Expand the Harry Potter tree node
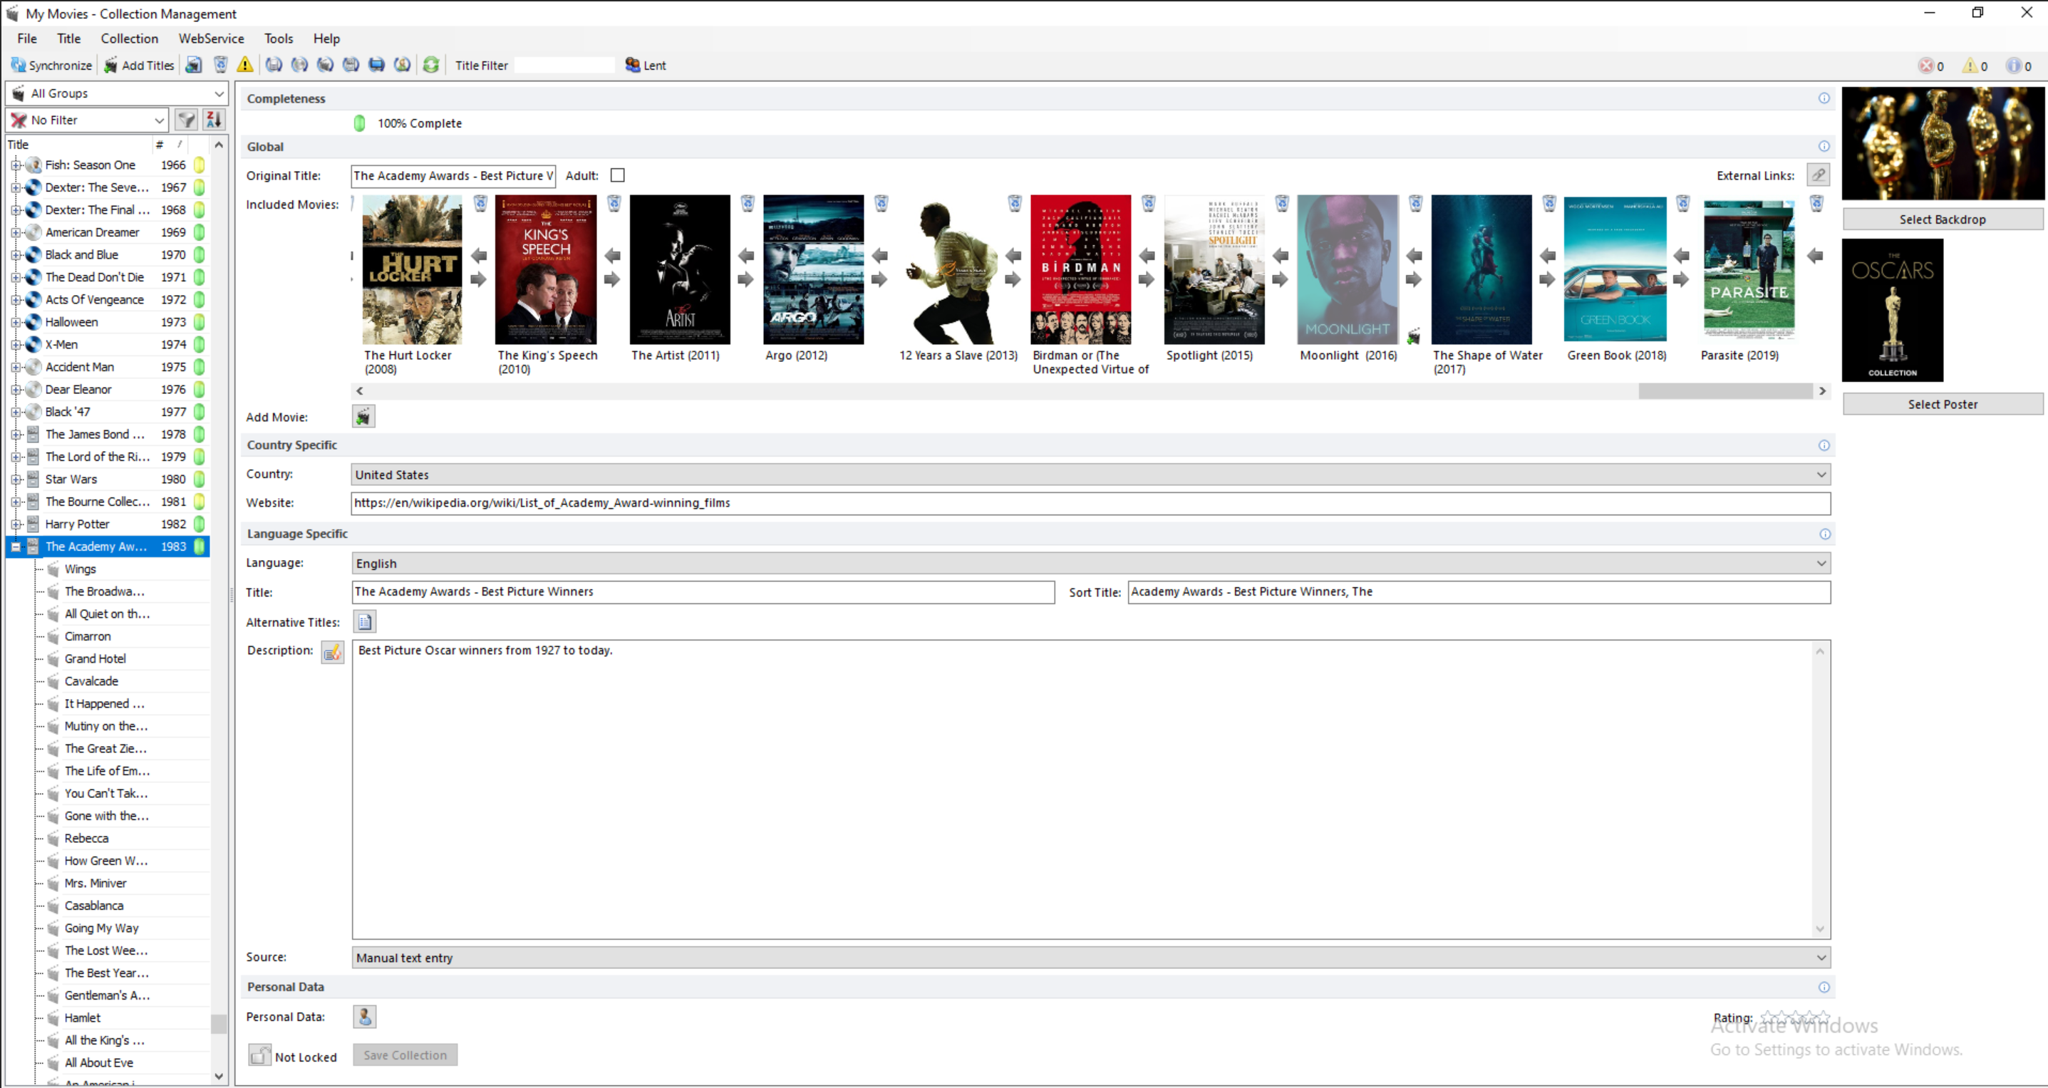This screenshot has width=2048, height=1088. point(16,524)
